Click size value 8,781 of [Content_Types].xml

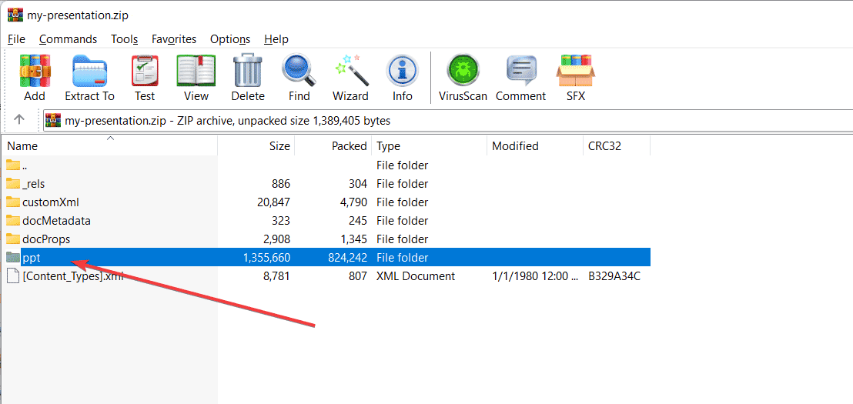click(277, 276)
